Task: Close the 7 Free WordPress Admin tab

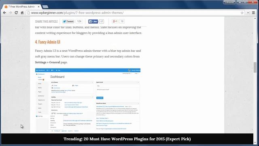Action: pyautogui.click(x=38, y=6)
